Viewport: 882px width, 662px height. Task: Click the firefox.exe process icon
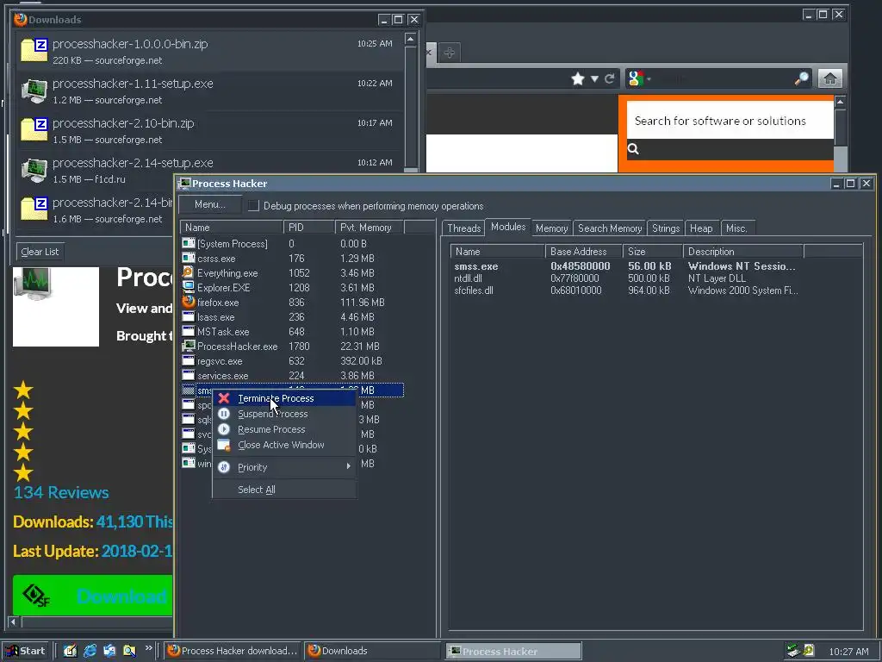(x=189, y=302)
